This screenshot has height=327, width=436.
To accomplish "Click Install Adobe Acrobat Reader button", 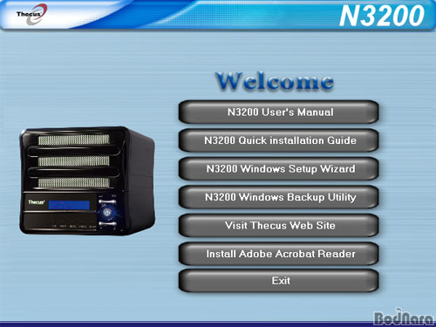I will click(x=278, y=254).
